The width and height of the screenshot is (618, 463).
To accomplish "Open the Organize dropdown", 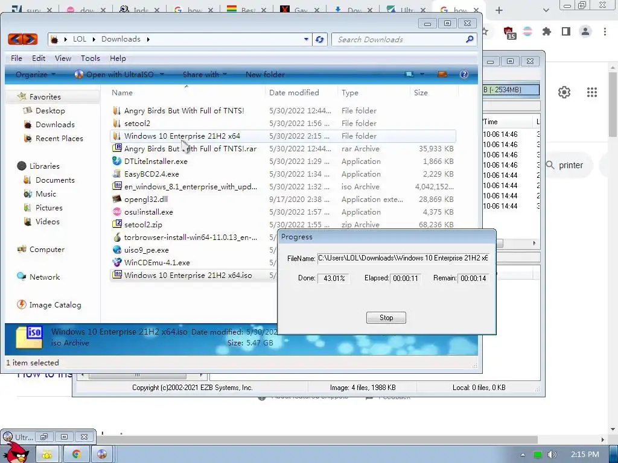I will click(x=36, y=74).
